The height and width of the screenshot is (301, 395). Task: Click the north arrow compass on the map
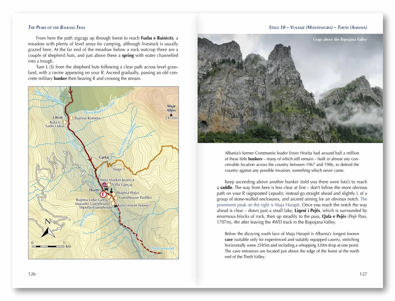click(48, 232)
